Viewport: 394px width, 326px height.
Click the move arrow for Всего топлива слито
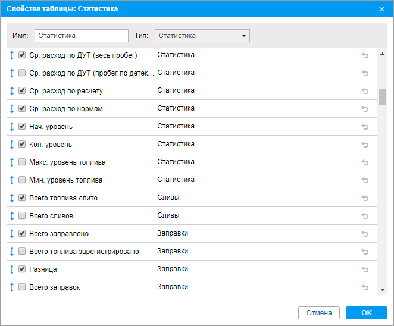click(12, 198)
